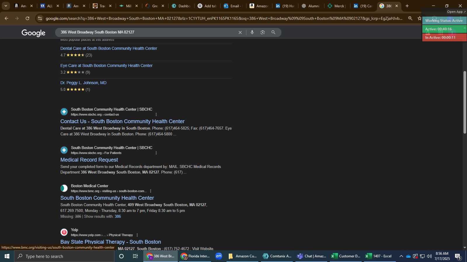Open Windows Start menu
The image size is (467, 262).
(7, 256)
